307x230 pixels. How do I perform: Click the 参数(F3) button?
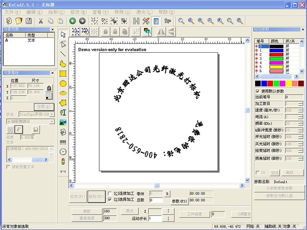[179, 201]
